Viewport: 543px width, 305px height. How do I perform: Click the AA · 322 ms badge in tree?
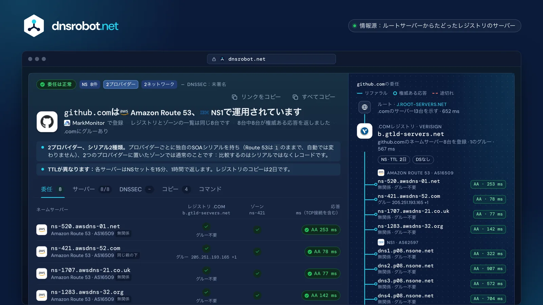488,254
